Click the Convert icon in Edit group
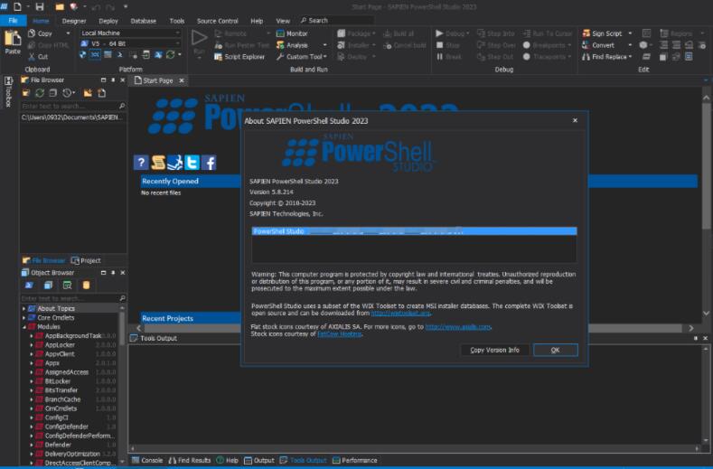This screenshot has width=713, height=469. [586, 45]
